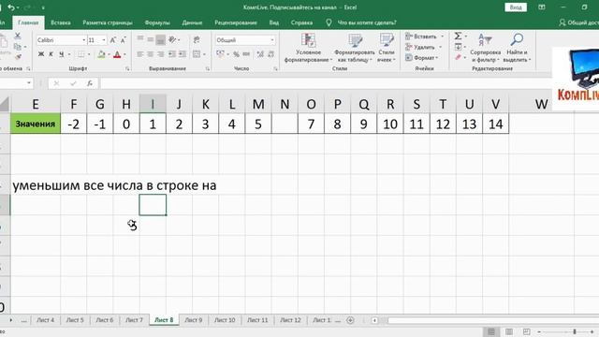
Task: Click the Вход sign-in button
Action: coord(516,7)
